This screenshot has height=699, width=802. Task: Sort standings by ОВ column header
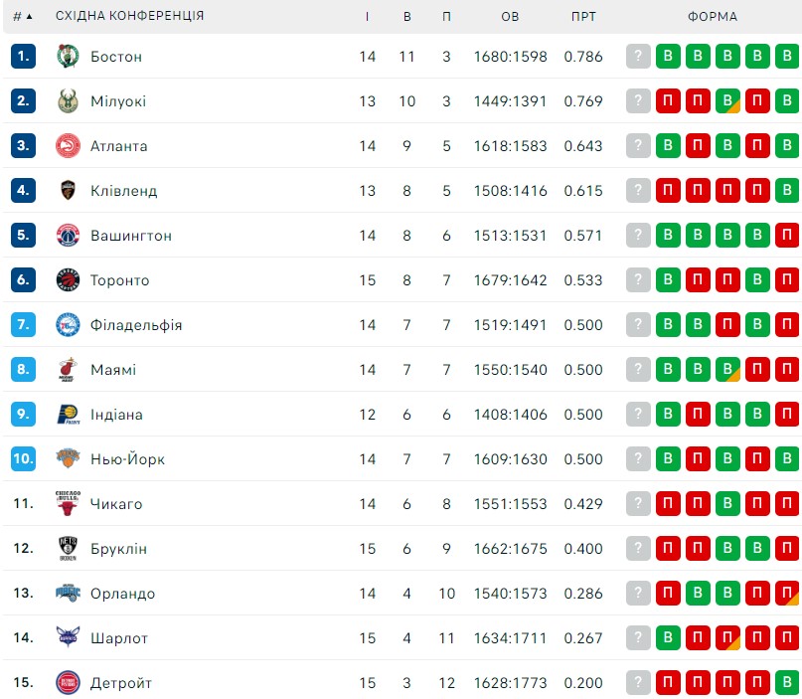[x=510, y=17]
